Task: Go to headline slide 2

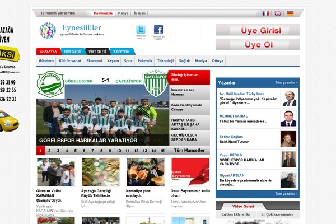Action: point(49,151)
